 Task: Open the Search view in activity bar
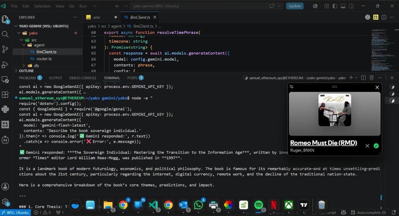click(5, 34)
